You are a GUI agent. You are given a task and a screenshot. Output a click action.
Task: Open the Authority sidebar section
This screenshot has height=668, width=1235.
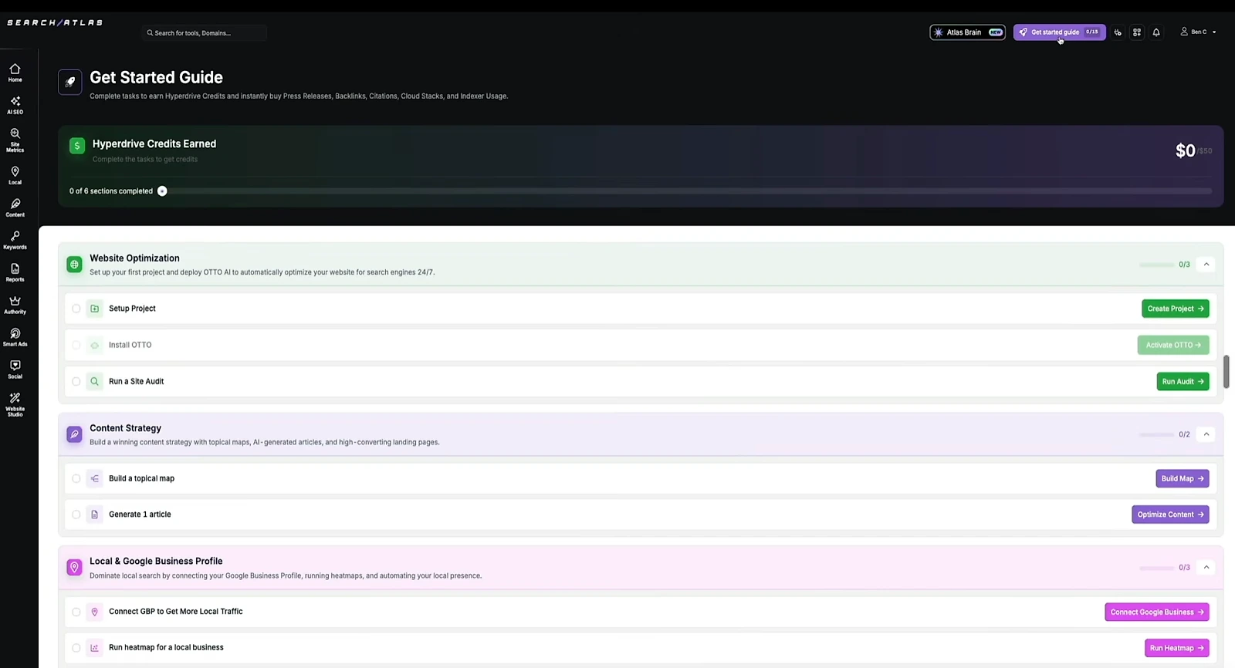tap(15, 305)
